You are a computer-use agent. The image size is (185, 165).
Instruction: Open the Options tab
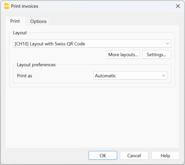pos(38,21)
